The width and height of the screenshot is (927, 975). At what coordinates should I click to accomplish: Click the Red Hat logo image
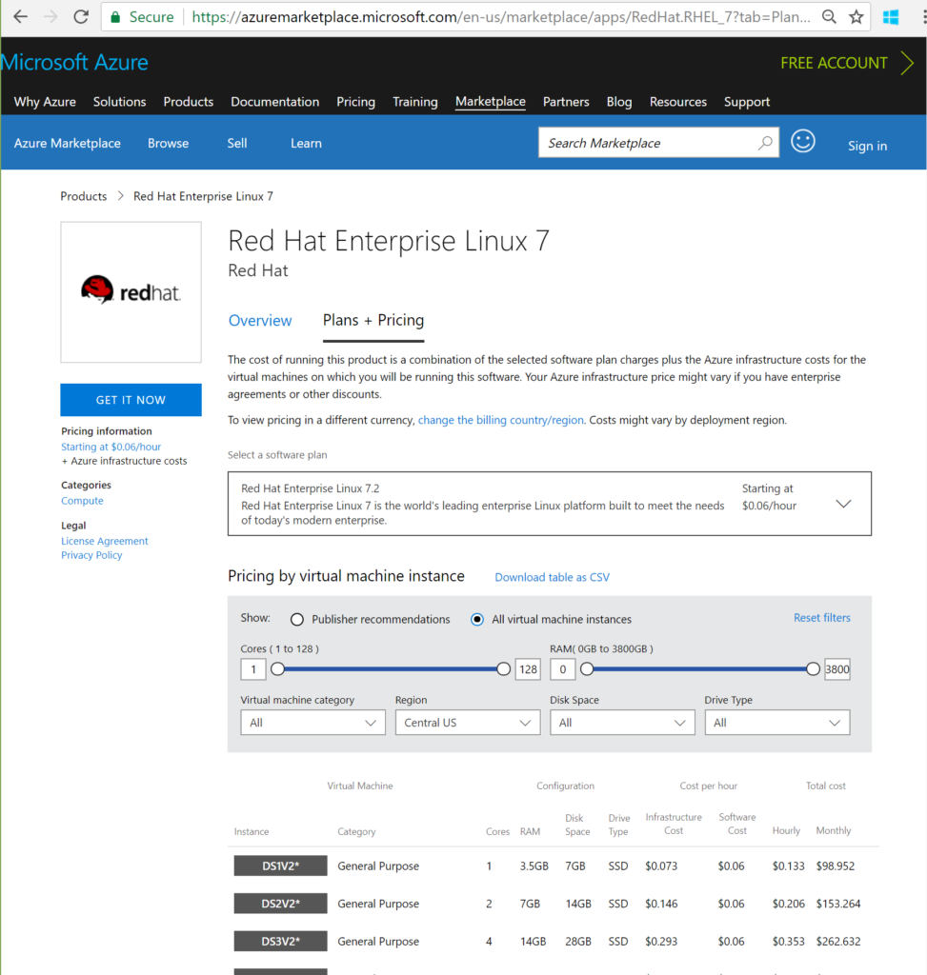click(131, 291)
